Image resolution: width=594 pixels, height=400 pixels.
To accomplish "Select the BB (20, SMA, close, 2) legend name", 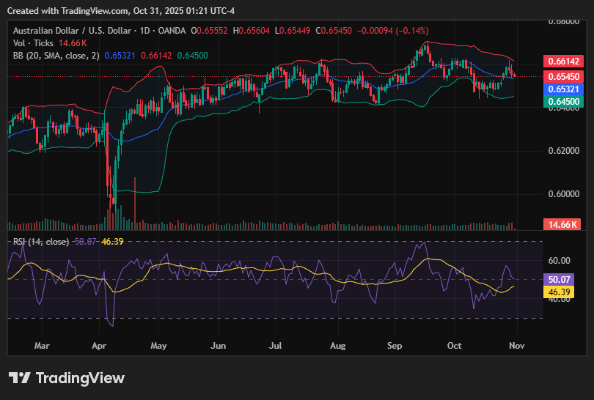I will tap(56, 56).
